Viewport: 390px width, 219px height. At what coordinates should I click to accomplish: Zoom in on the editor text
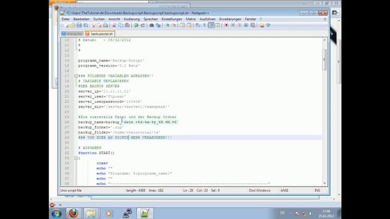[x=168, y=26]
